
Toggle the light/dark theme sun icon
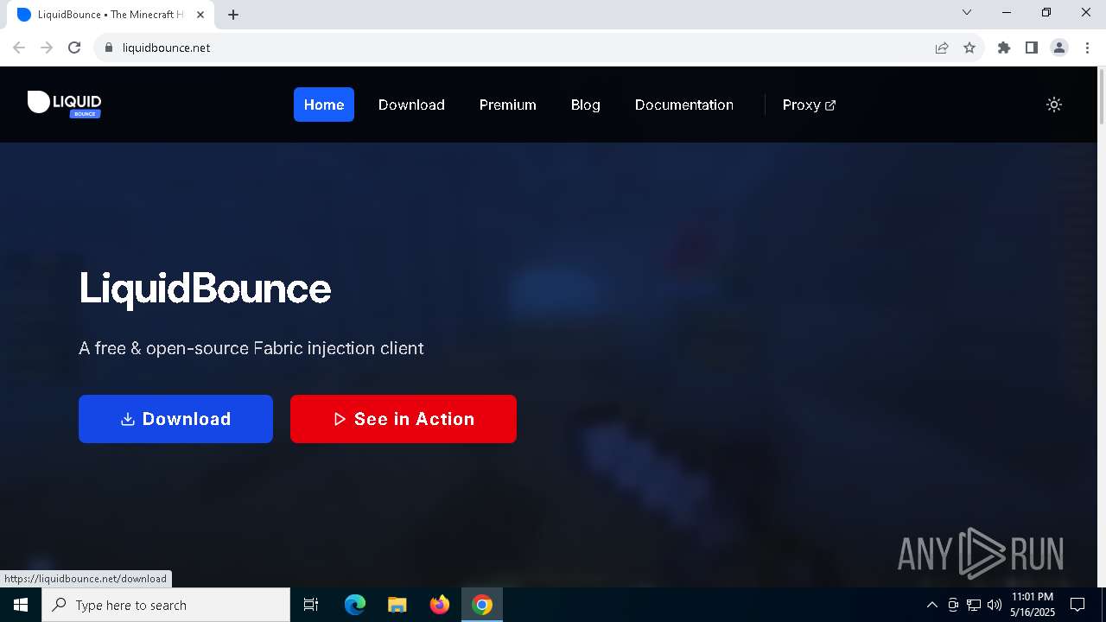click(1054, 105)
